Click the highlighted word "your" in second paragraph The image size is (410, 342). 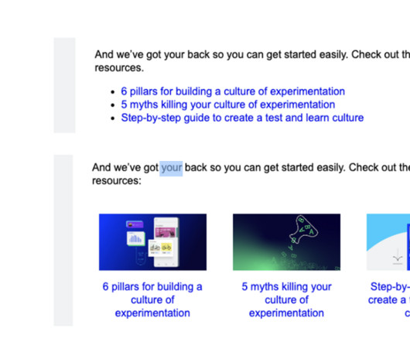click(171, 168)
